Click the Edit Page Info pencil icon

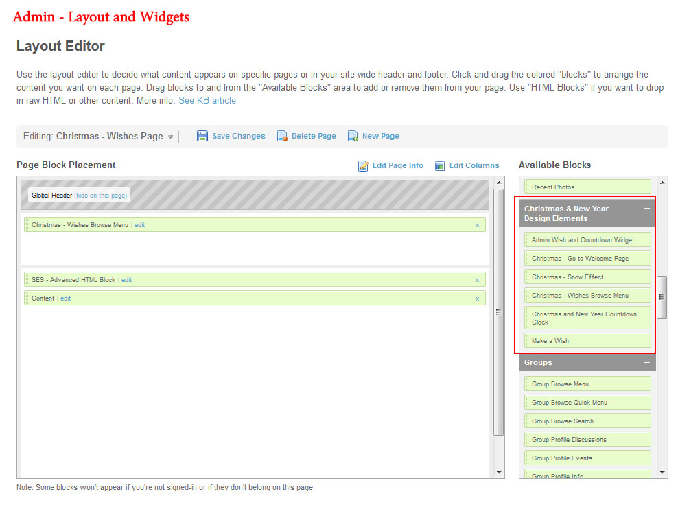click(x=364, y=165)
